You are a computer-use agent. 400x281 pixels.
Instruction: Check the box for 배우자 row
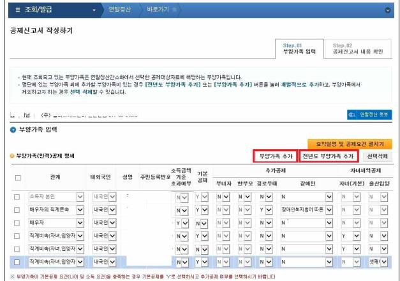click(x=17, y=223)
